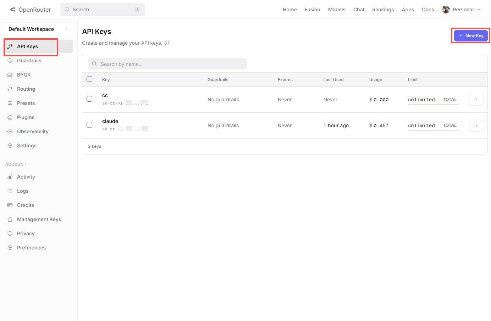Open Fusion in top navigation

pyautogui.click(x=312, y=10)
